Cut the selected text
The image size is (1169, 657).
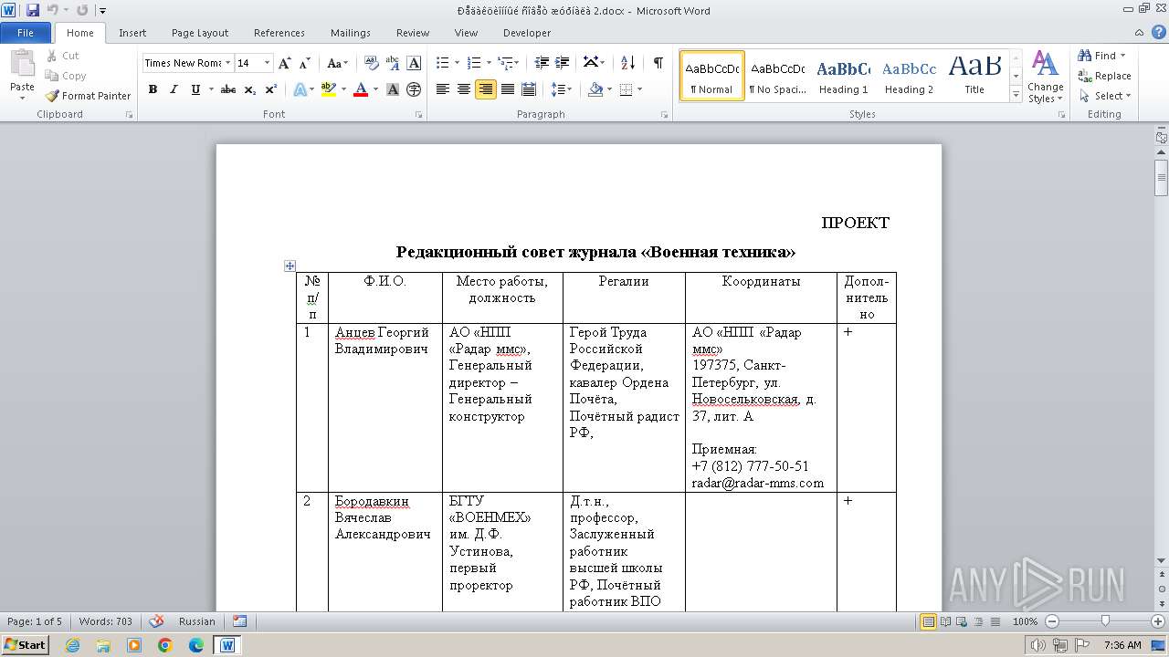[62, 56]
